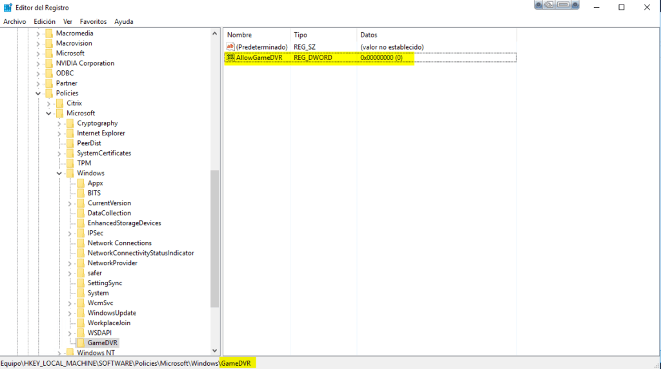Select the AllowGameDVR value name

click(259, 57)
